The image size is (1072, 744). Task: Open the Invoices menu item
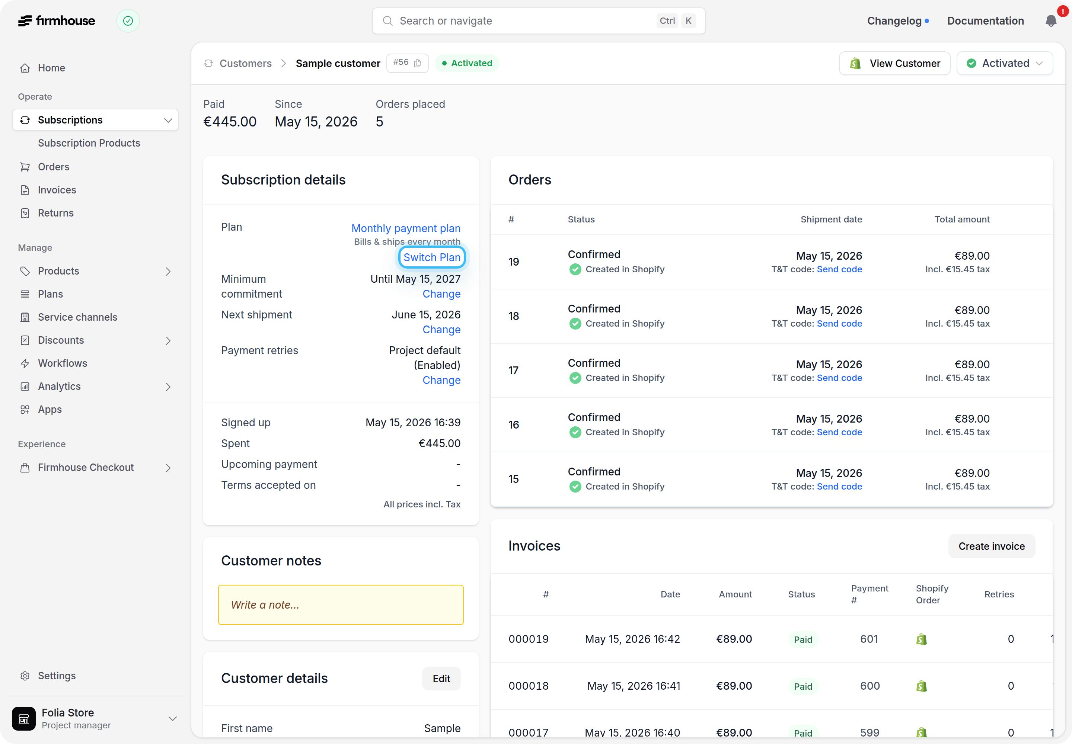click(57, 190)
